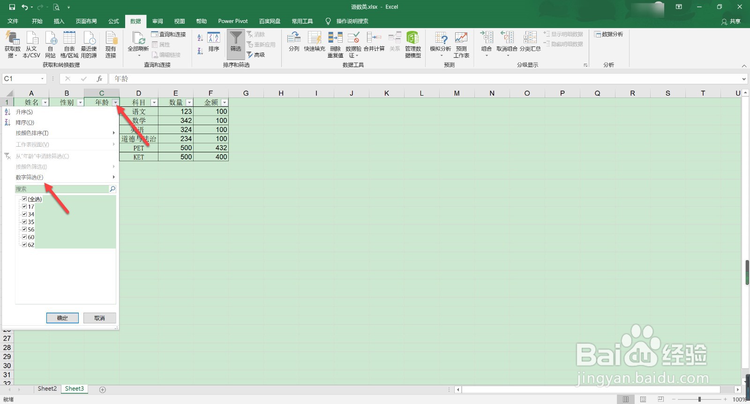Open Sort by Color (按颜色排序) submenu
This screenshot has height=404, width=750.
pos(60,133)
